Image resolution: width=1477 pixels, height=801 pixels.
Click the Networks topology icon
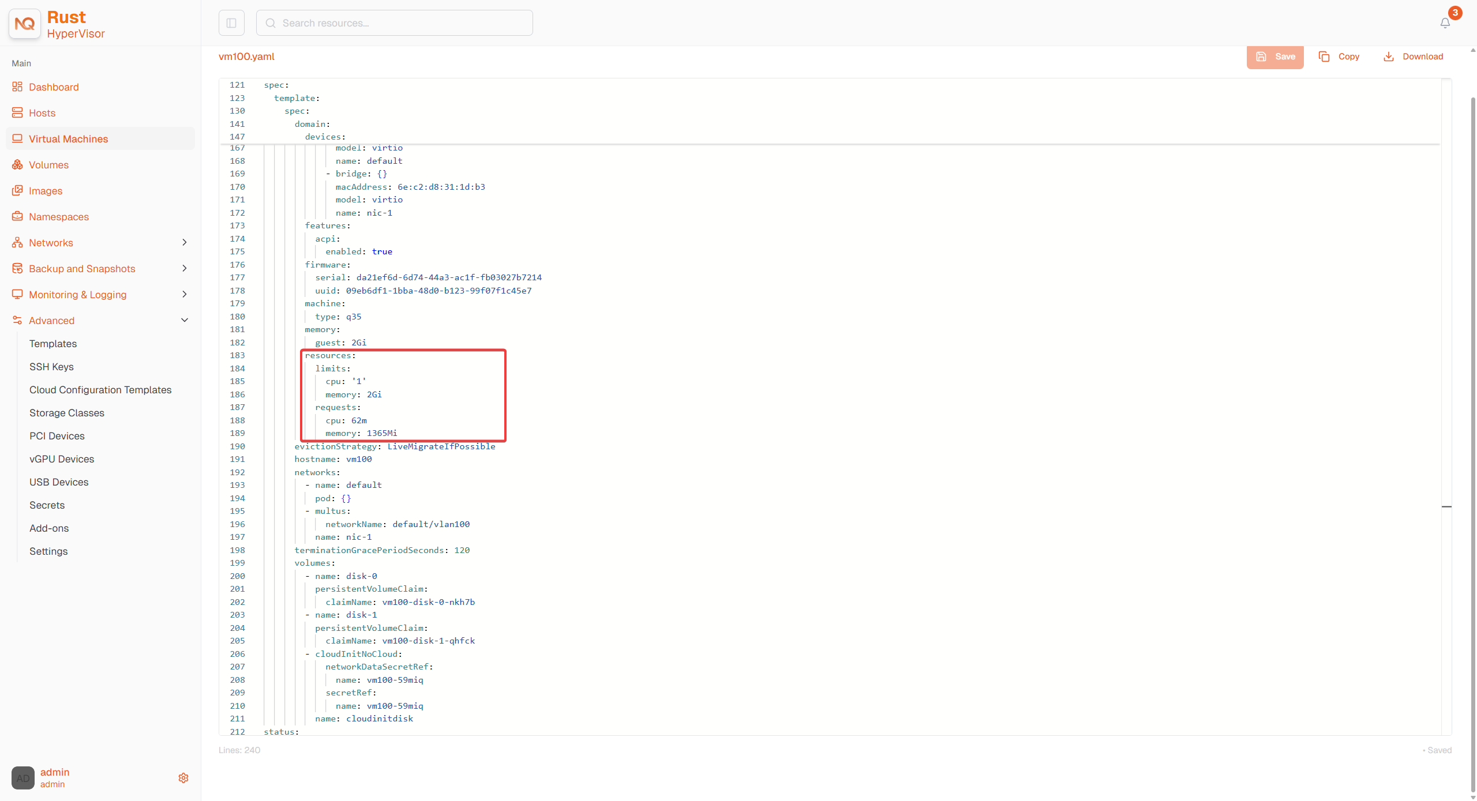(17, 242)
